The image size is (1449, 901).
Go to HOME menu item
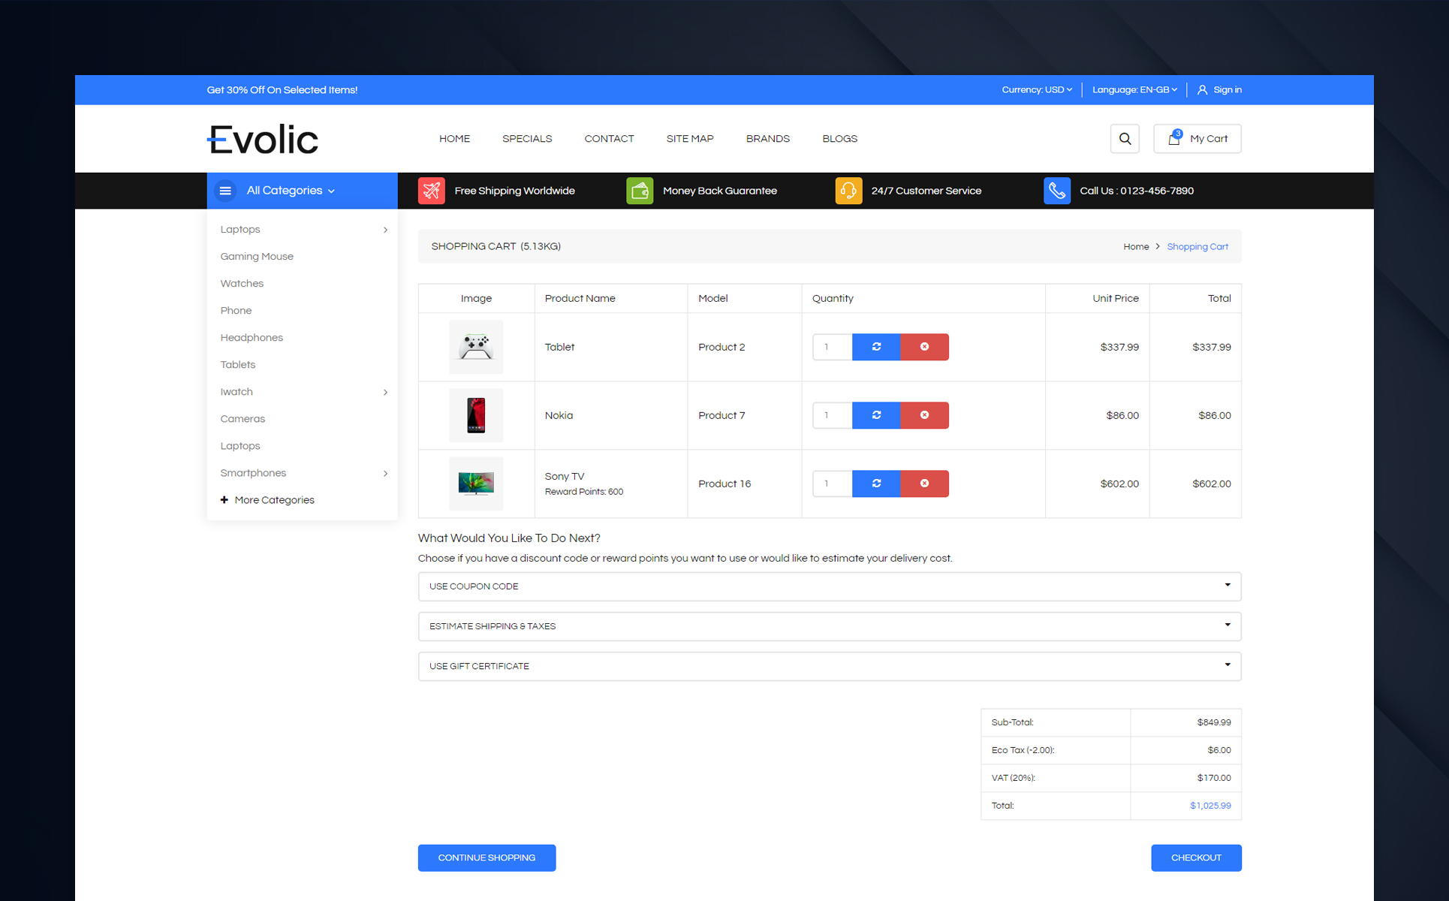click(454, 139)
